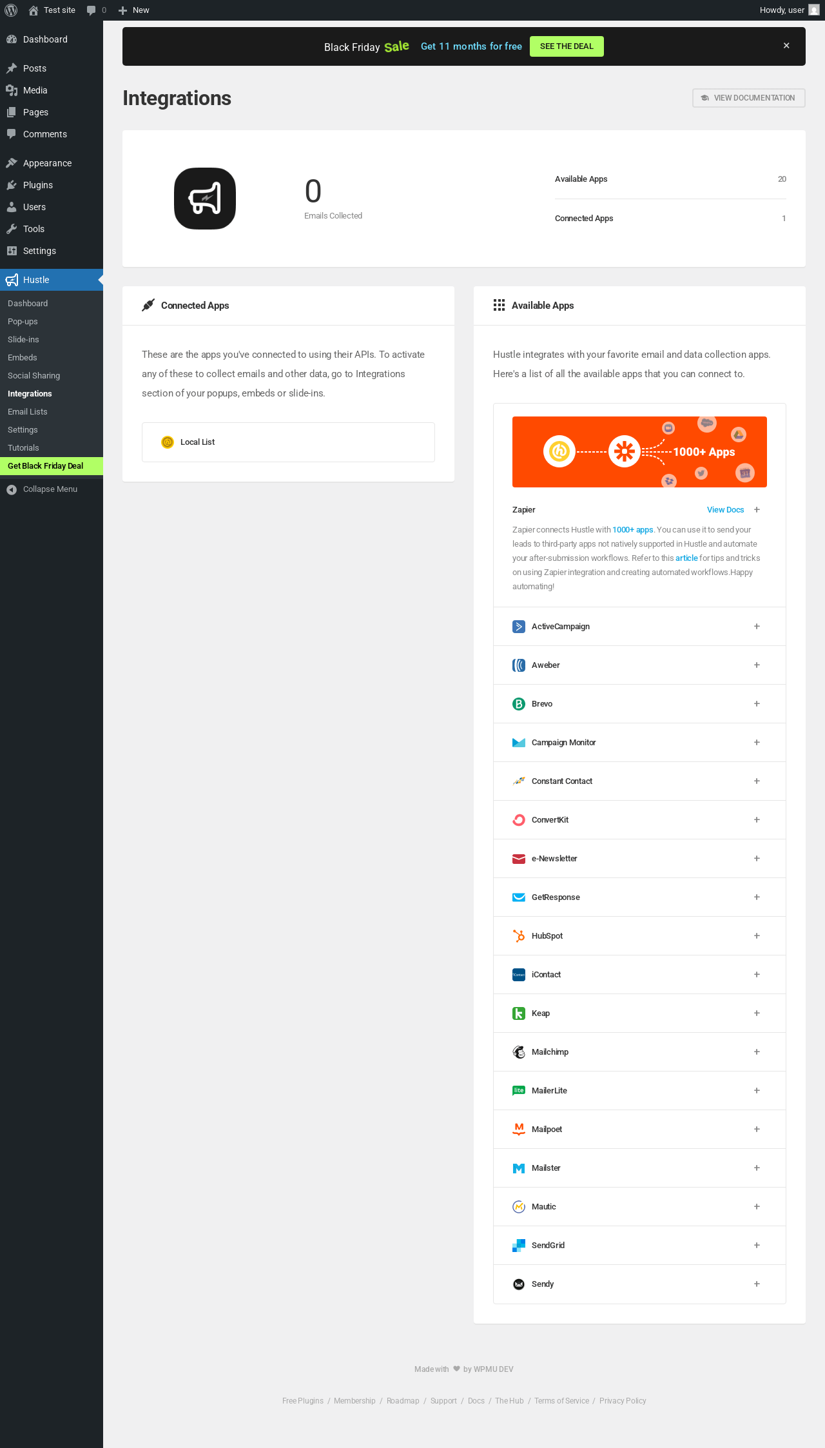Open the Zapier View Docs link
This screenshot has width=825, height=1448.
(x=725, y=510)
